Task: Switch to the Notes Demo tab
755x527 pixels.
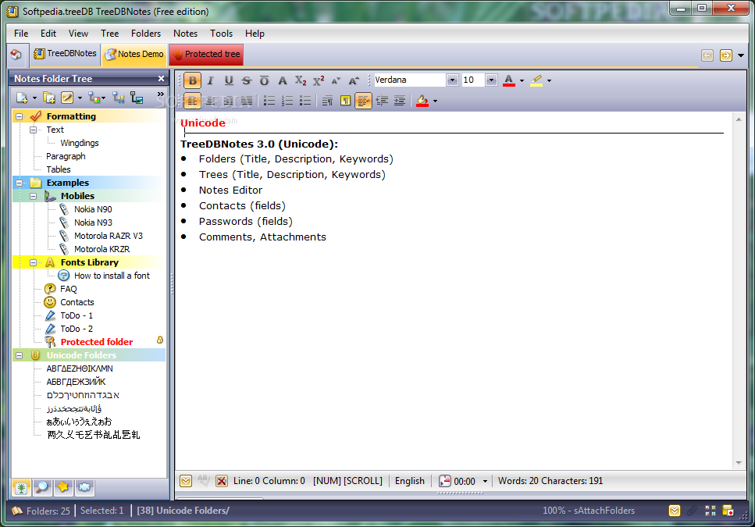Action: (134, 54)
